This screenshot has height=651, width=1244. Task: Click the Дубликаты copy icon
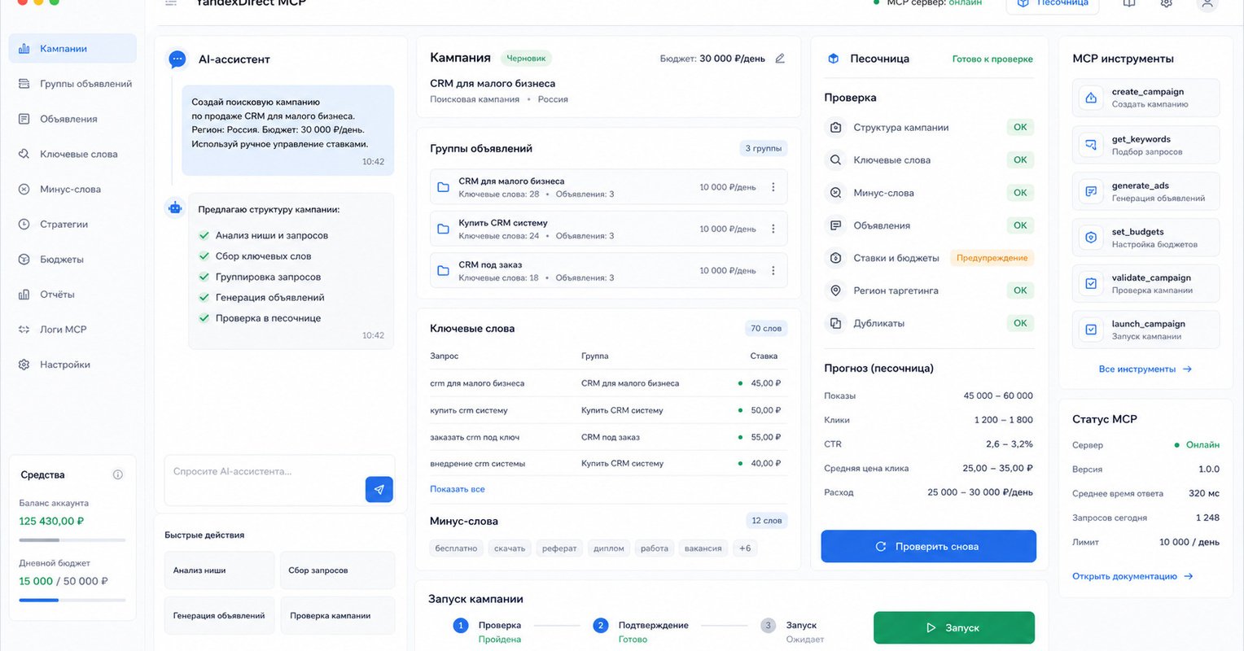[x=835, y=323]
